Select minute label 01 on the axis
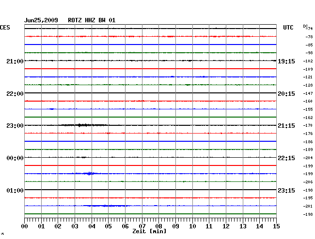The image size is (315, 239). tap(41, 226)
